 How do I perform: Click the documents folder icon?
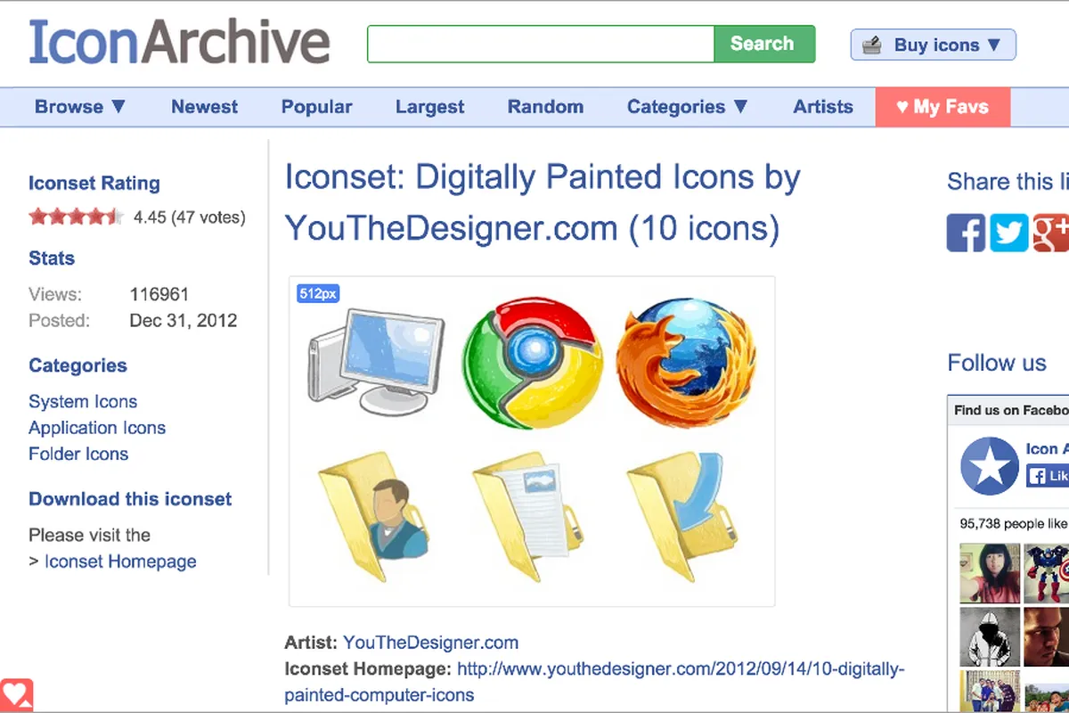click(x=529, y=516)
